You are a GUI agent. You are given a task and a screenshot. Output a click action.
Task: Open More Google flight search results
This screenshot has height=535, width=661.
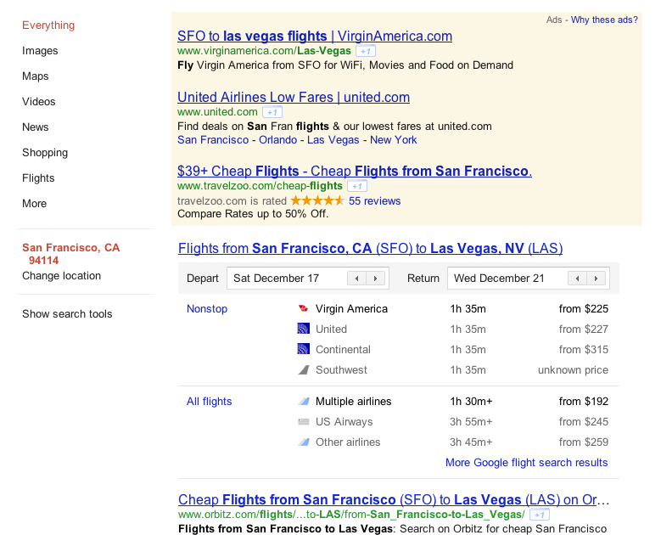[x=527, y=463]
